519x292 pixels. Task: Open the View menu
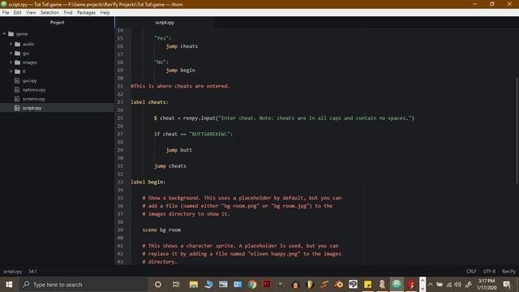coord(31,13)
